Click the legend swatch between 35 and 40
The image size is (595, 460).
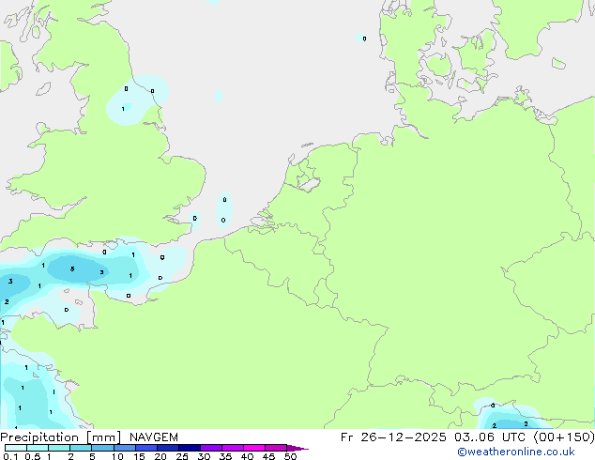pyautogui.click(x=233, y=448)
